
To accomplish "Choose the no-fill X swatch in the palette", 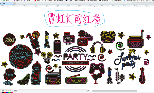I will pos(1,92).
